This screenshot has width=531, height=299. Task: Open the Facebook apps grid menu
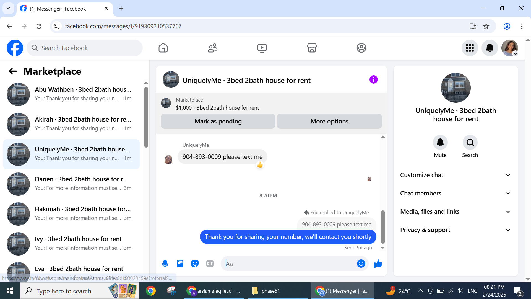coord(470,48)
